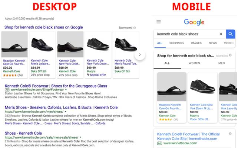The width and height of the screenshot is (238, 148).
Task: Filter mobile shopping results by WOMEN
Action: 194,63
